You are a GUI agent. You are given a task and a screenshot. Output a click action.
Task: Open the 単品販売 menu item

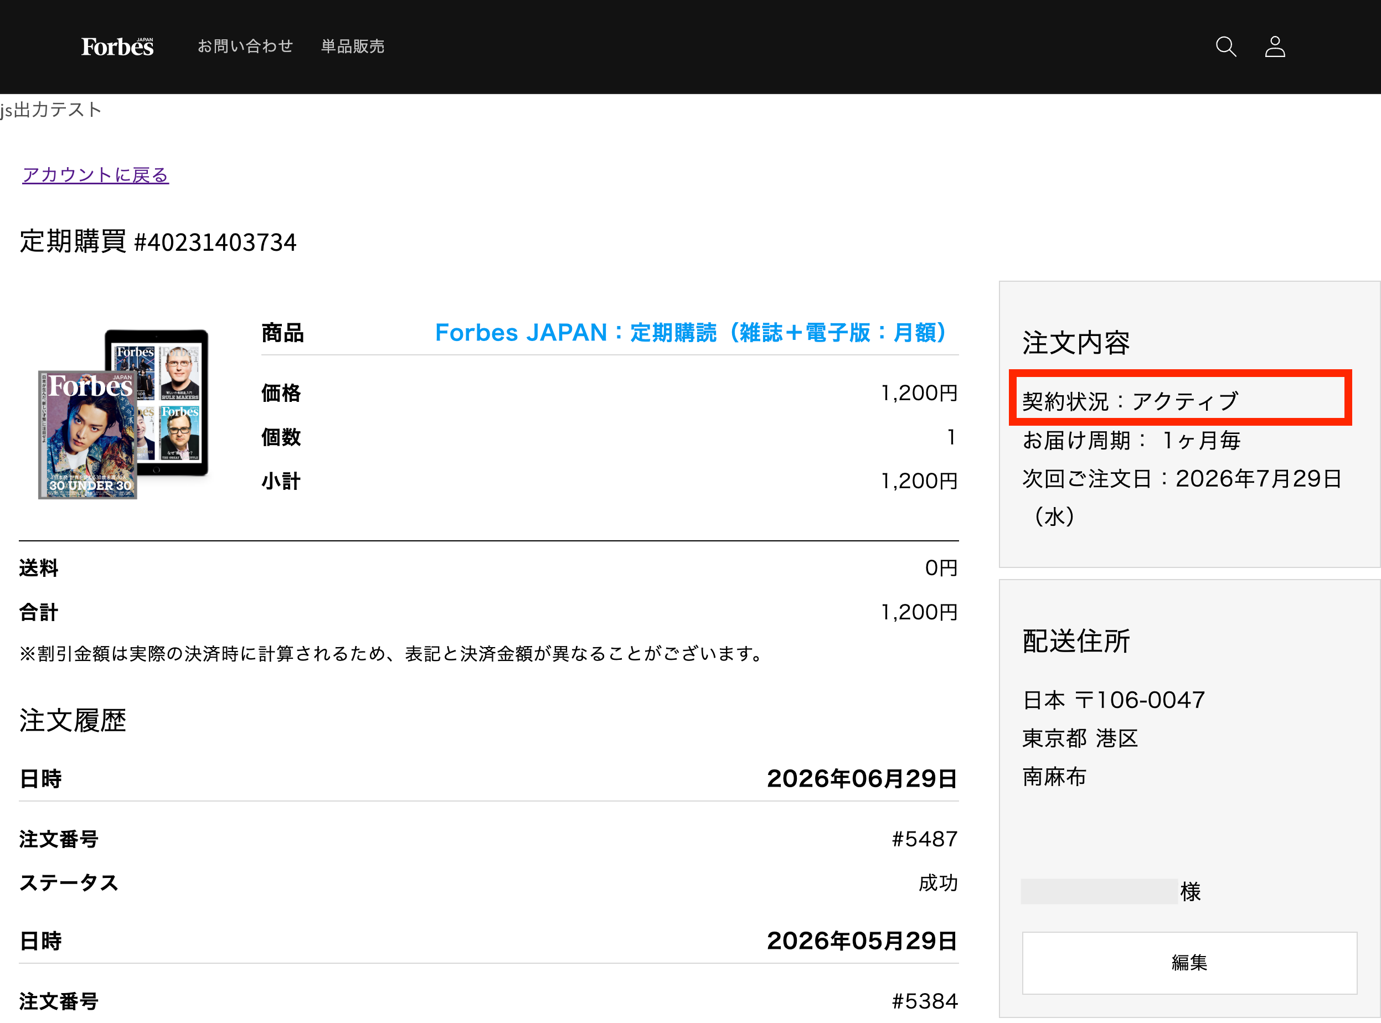353,46
